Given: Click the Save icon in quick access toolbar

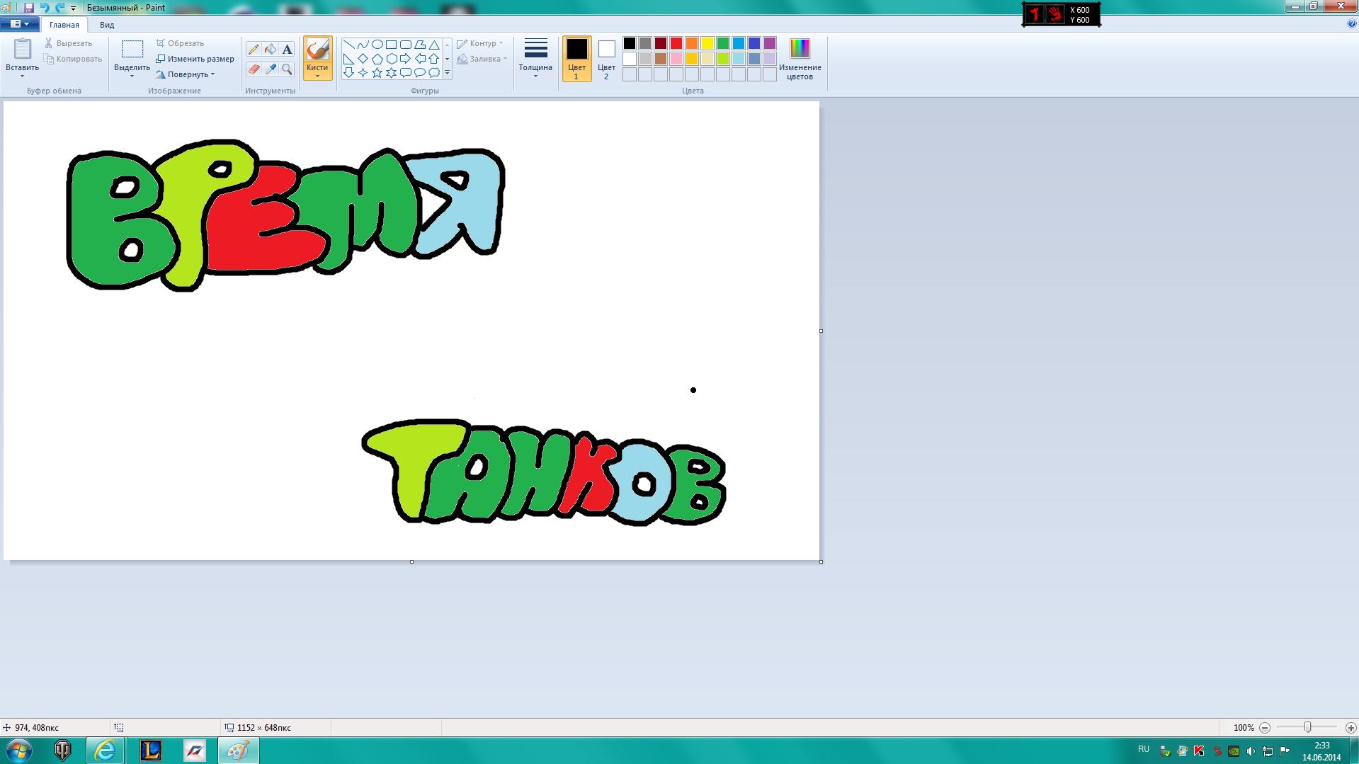Looking at the screenshot, I should pos(29,8).
